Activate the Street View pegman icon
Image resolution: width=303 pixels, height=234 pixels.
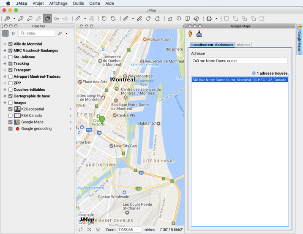[x=191, y=33]
